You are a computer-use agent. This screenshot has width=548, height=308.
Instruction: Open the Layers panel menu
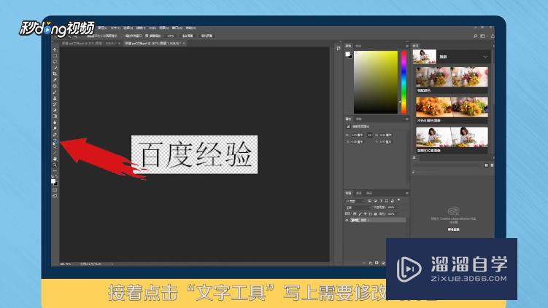click(407, 193)
